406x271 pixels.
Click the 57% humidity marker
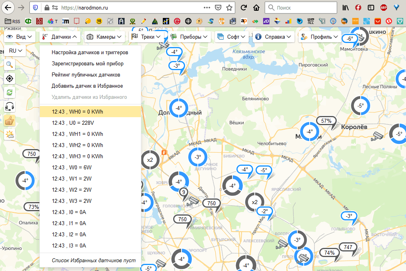(326, 121)
